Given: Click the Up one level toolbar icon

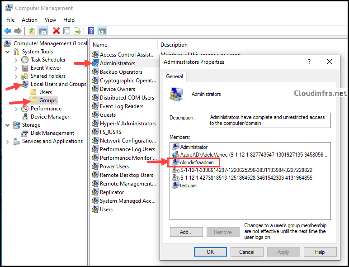Looking at the screenshot, I should click(x=32, y=31).
